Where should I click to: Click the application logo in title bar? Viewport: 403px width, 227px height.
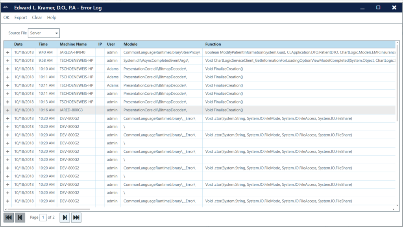[x=6, y=7]
